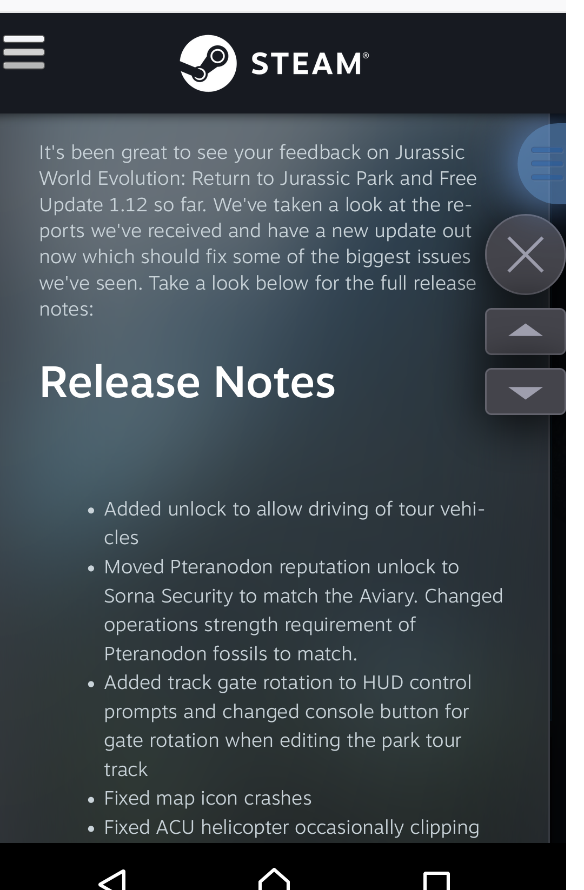
Task: Tap the Steam logo icon
Action: tap(208, 63)
